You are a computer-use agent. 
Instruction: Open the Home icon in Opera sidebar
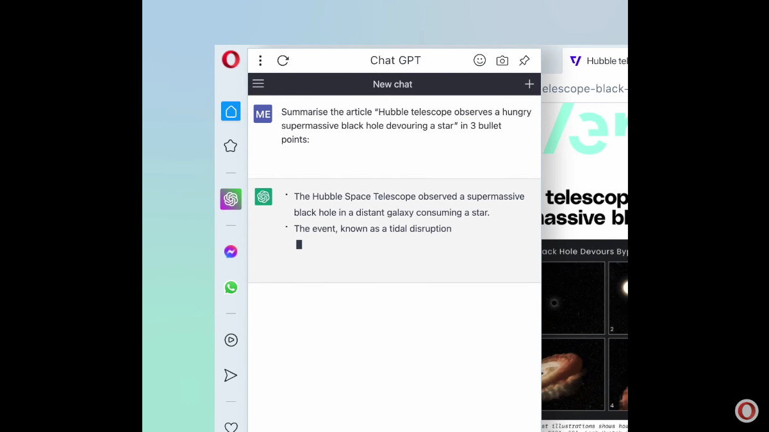pos(231,111)
